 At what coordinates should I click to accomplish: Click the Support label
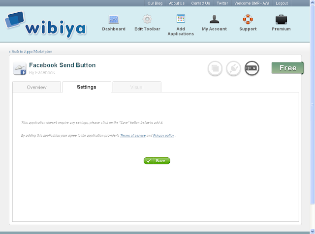point(248,29)
